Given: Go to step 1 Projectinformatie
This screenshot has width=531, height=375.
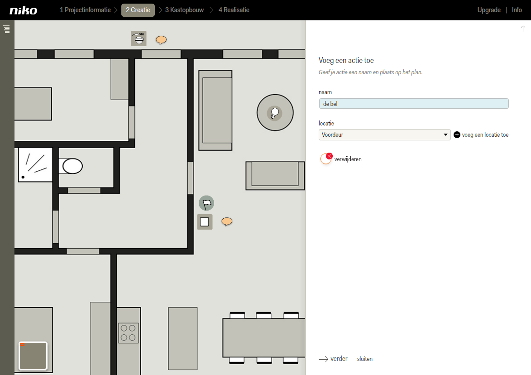Looking at the screenshot, I should (86, 10).
